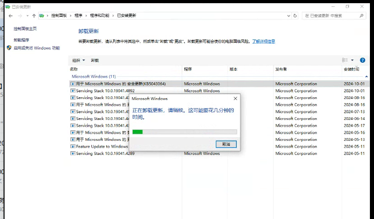Open the blue Help question mark icon
This screenshot has height=219, width=374.
(362, 60)
